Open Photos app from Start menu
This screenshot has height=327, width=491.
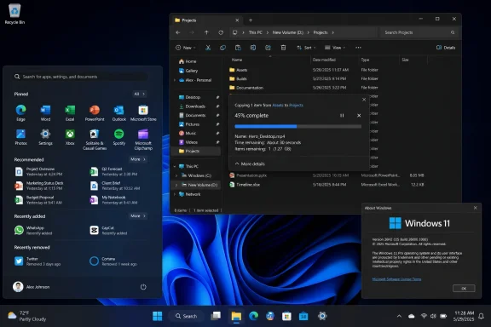[20, 137]
